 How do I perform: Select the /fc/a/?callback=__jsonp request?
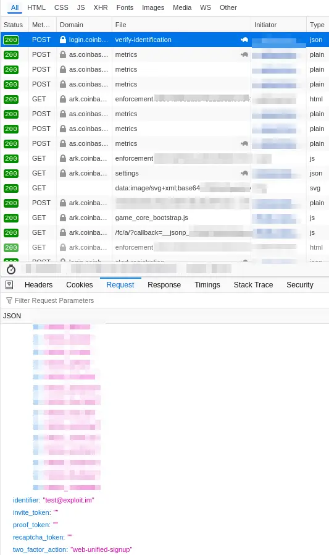click(165, 232)
